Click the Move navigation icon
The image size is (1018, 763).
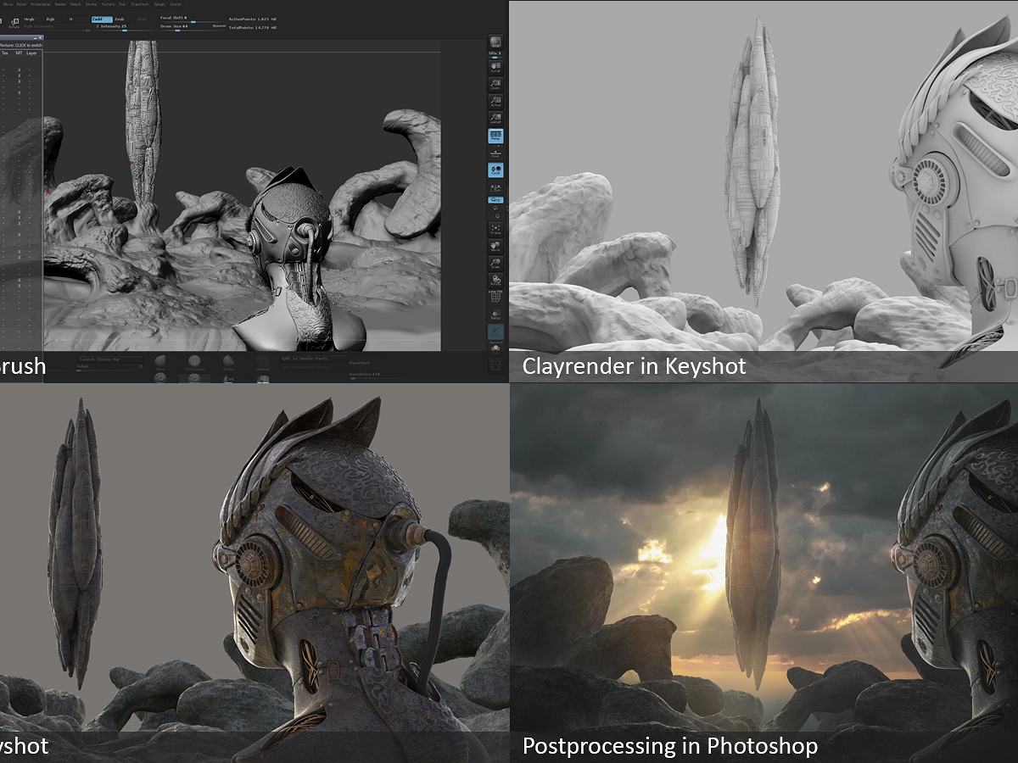tap(496, 247)
